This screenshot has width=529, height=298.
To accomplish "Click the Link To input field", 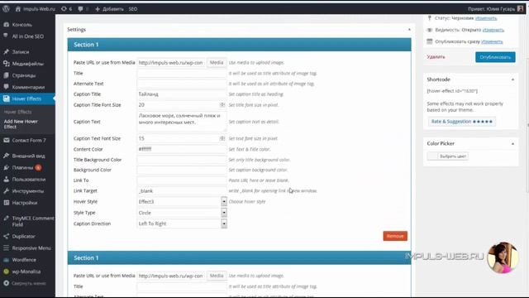I will click(182, 180).
